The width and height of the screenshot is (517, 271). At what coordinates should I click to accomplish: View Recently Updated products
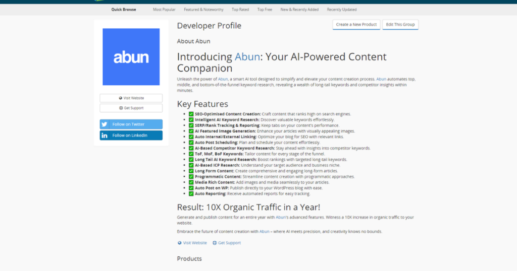[342, 10]
